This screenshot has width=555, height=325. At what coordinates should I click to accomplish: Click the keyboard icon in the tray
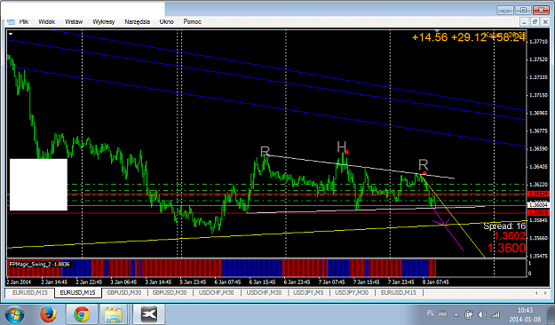click(442, 314)
